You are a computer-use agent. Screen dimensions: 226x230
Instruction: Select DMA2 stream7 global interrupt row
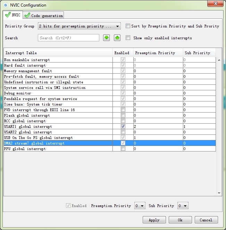pyautogui.click(x=110, y=143)
